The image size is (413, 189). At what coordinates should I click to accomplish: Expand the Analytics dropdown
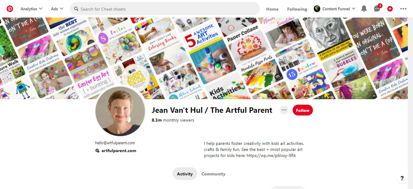(x=31, y=9)
